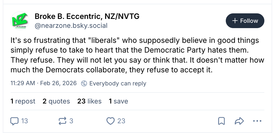Click the 11:29 AM Feb 26 timestamp
This screenshot has width=280, height=133.
pyautogui.click(x=43, y=83)
